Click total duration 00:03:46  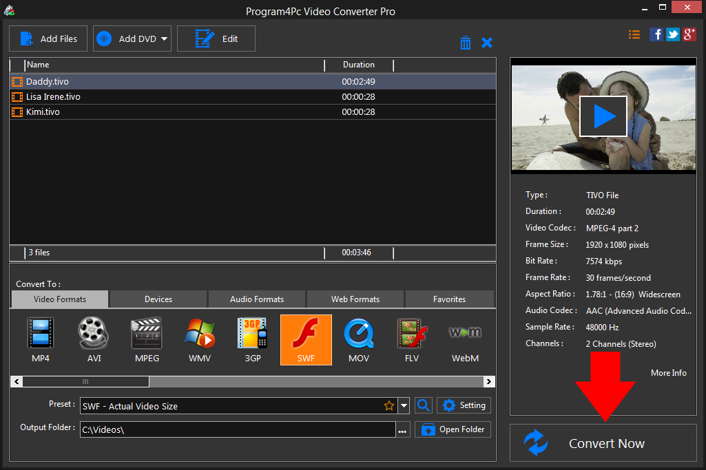point(357,253)
